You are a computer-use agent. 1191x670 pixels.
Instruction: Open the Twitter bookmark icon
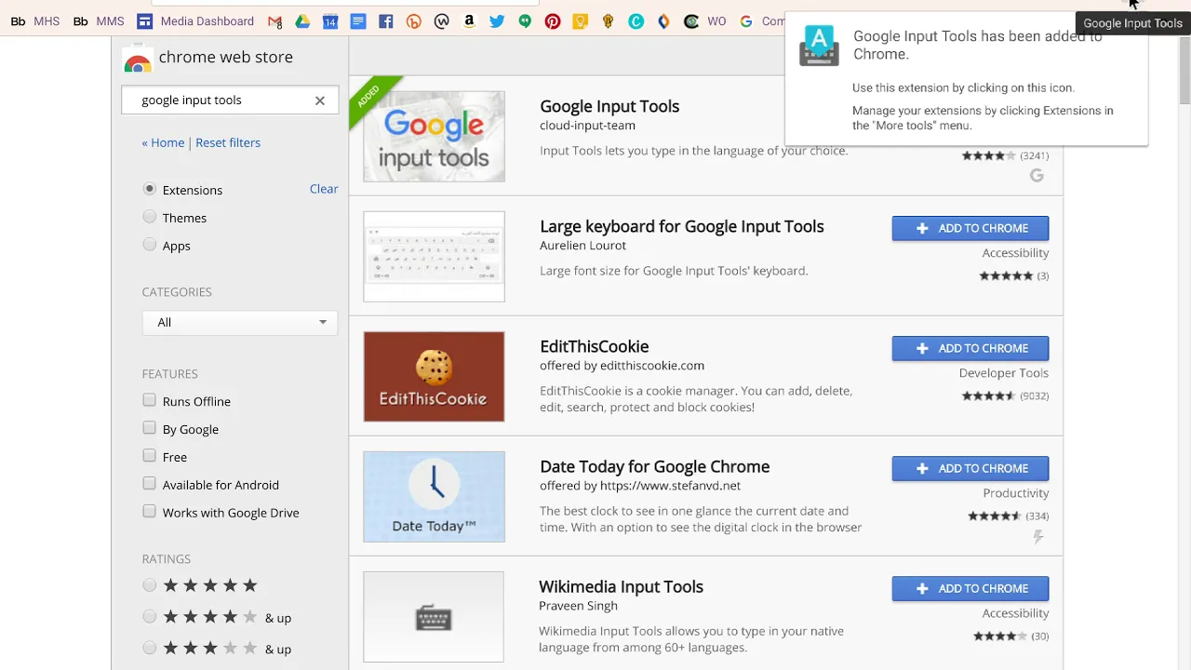497,21
